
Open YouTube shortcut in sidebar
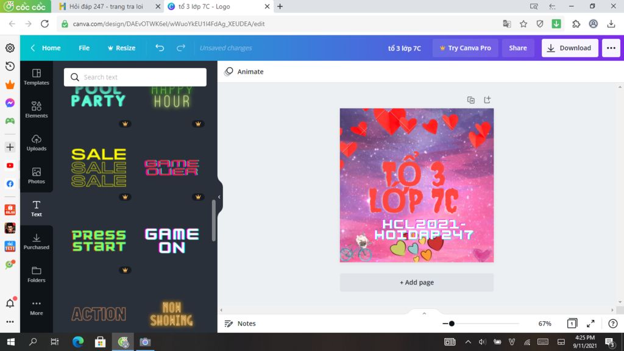click(x=10, y=166)
